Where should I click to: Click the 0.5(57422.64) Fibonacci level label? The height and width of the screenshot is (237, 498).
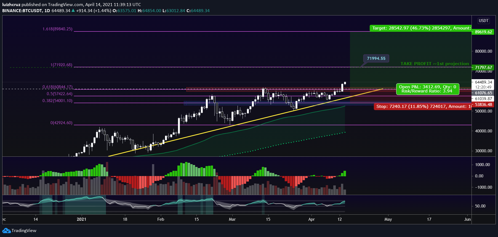[59, 94]
